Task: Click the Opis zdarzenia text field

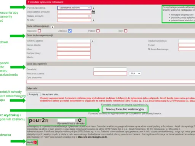Action: 111,82
